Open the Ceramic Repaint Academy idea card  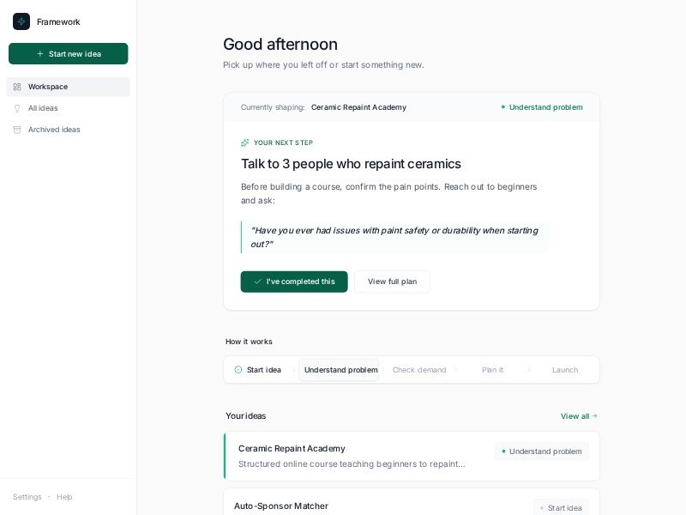352,456
